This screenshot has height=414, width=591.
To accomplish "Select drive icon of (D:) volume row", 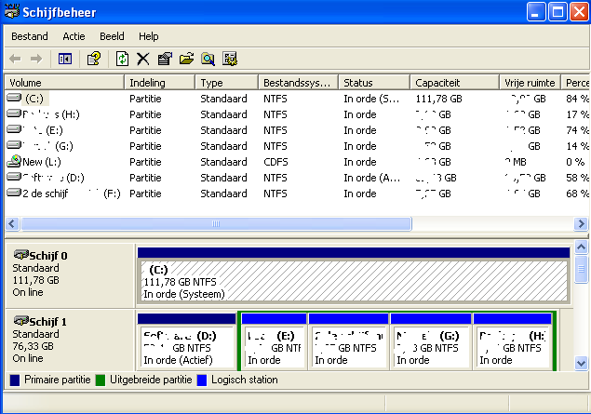I will [14, 177].
